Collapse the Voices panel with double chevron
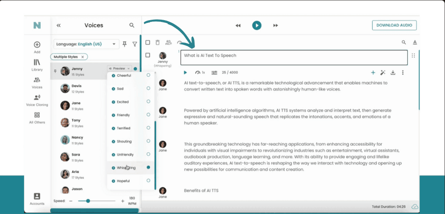The image size is (445, 214). 58,25
